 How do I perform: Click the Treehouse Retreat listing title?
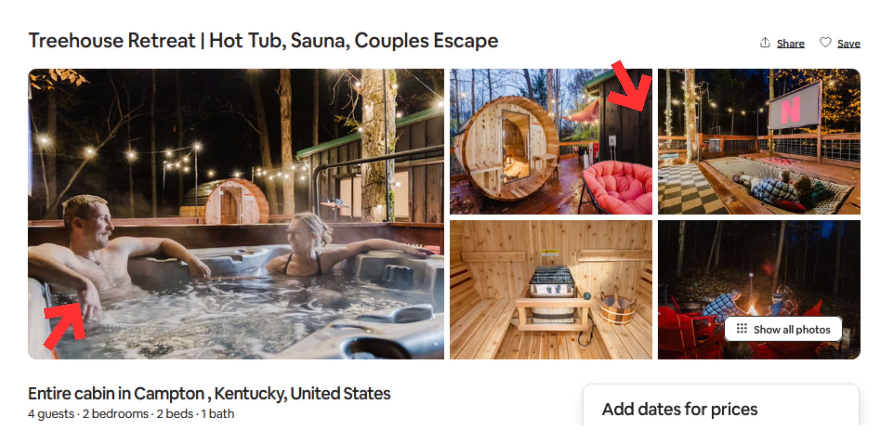(x=263, y=41)
